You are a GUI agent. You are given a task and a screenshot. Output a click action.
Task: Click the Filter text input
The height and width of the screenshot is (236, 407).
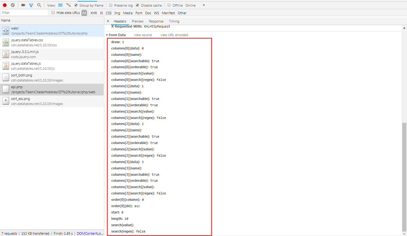[x=24, y=13]
